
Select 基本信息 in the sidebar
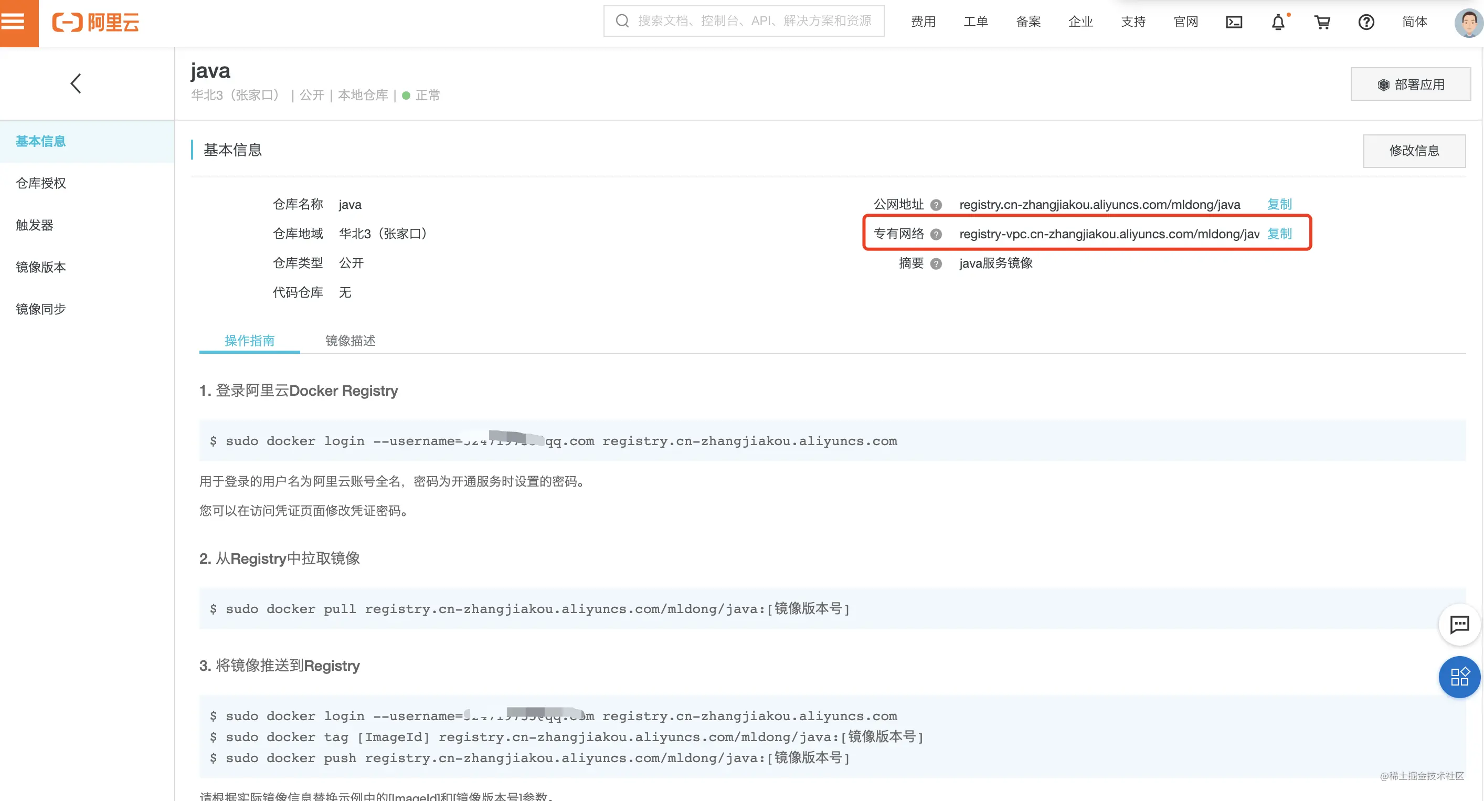point(87,141)
